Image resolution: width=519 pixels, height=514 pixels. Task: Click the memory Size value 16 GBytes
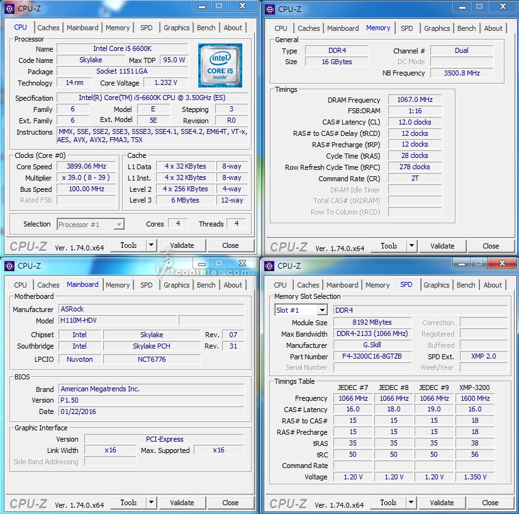click(337, 62)
